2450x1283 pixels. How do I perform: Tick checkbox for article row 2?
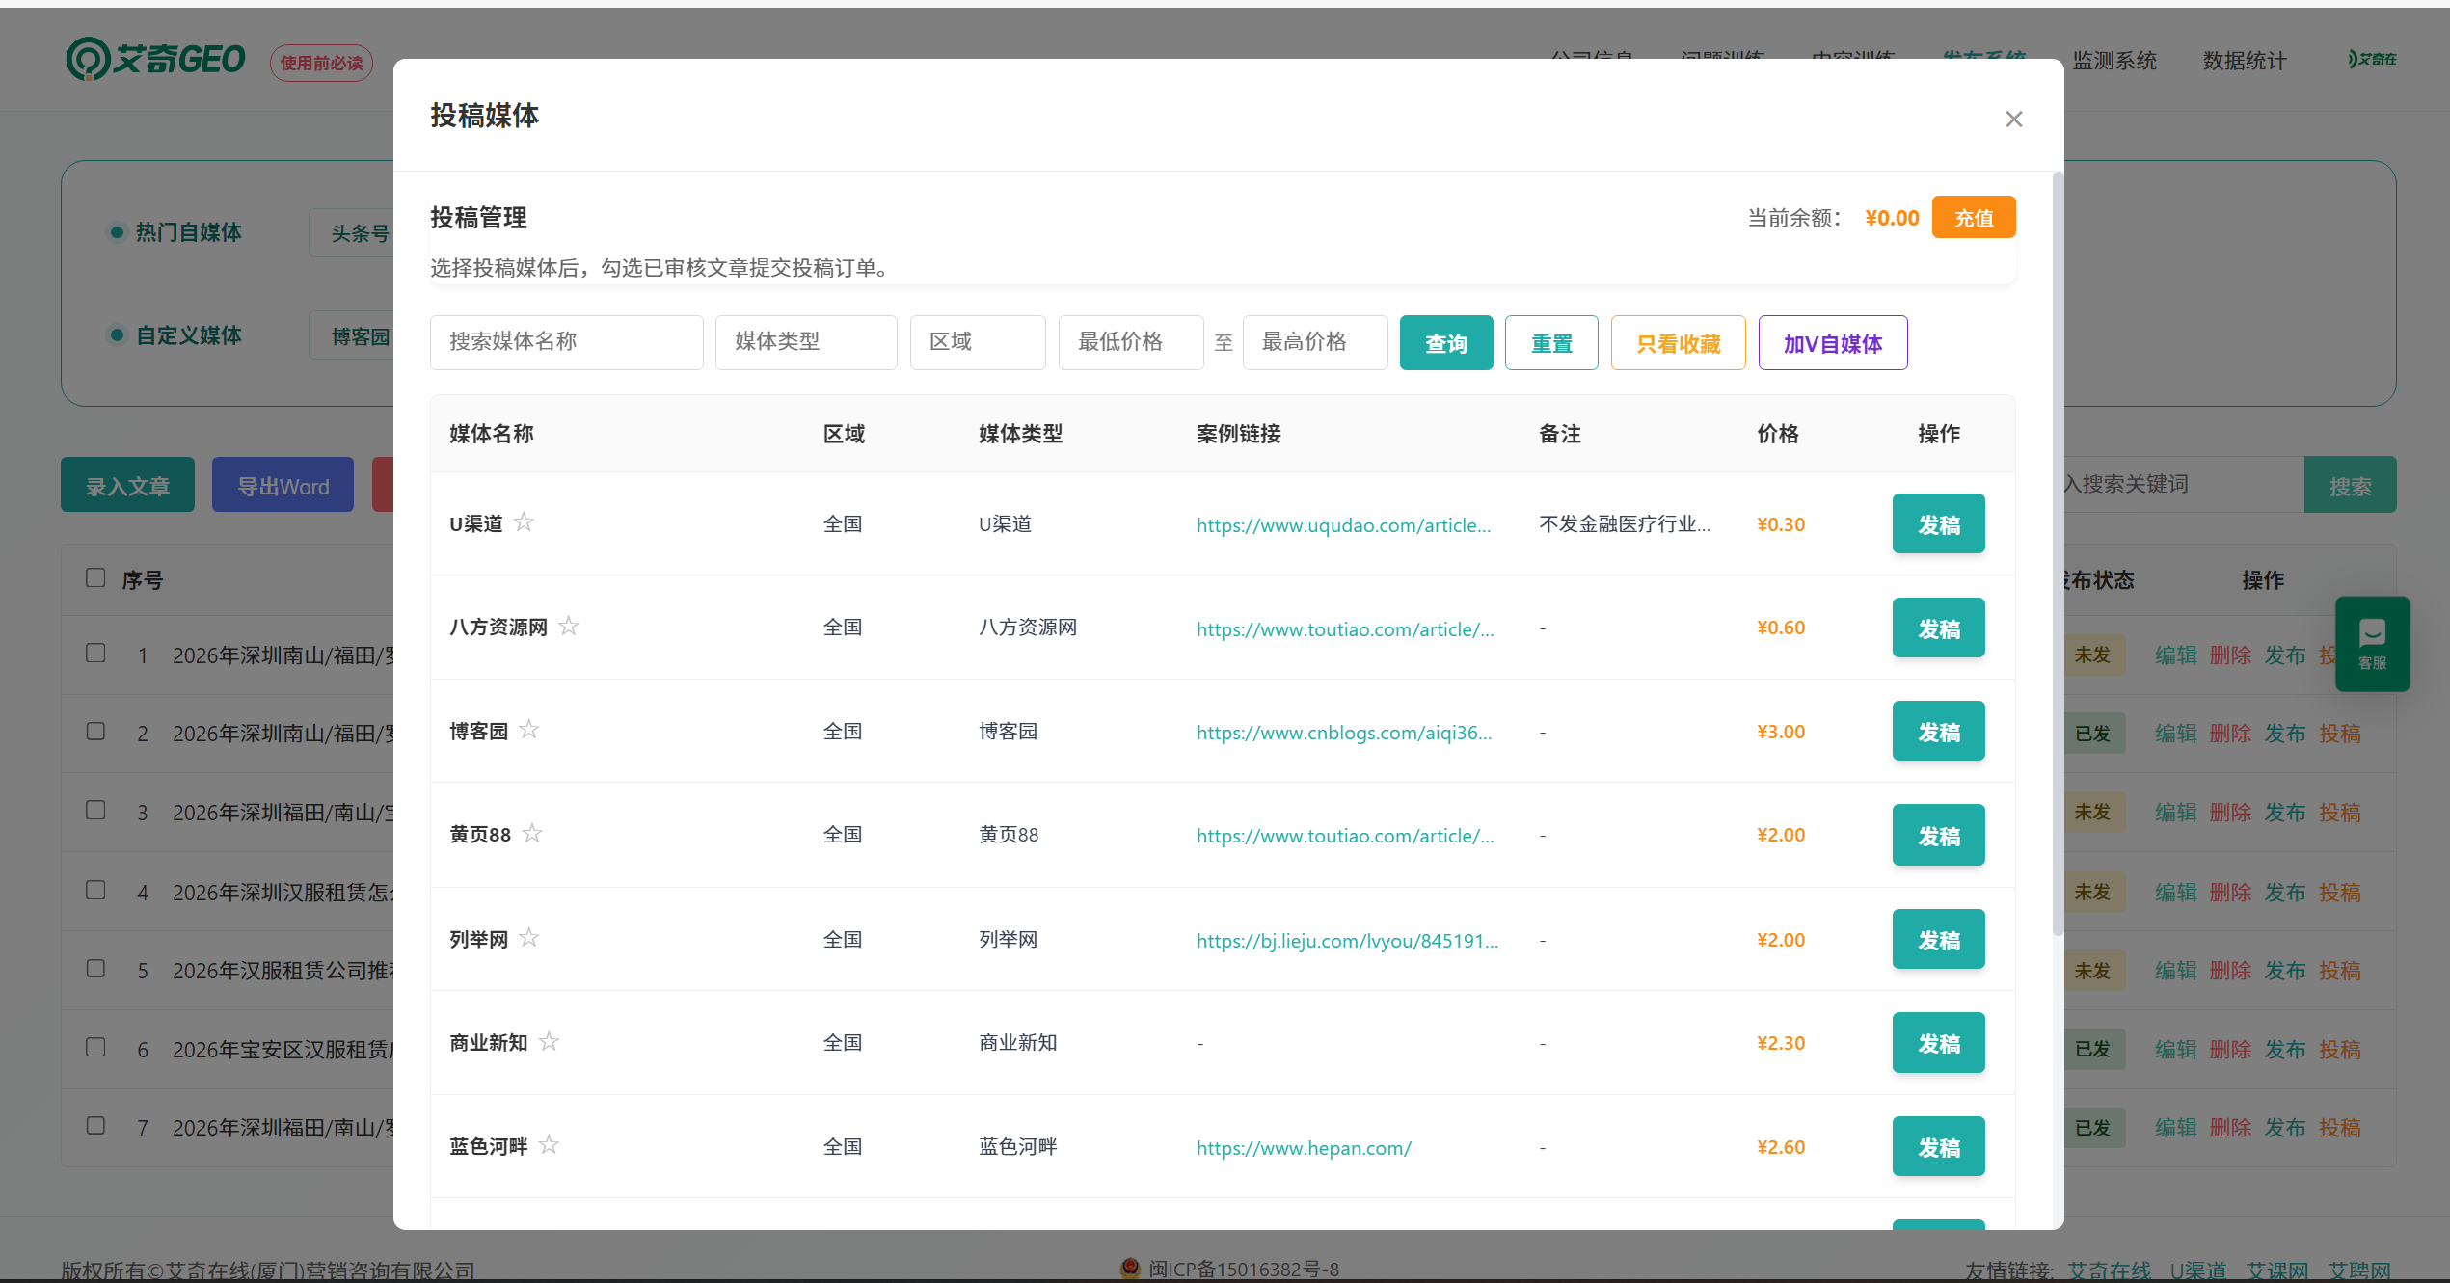click(95, 732)
